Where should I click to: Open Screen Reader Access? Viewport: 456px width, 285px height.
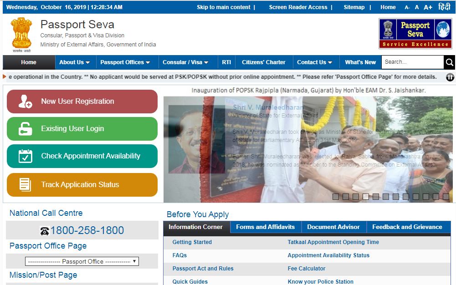(298, 7)
